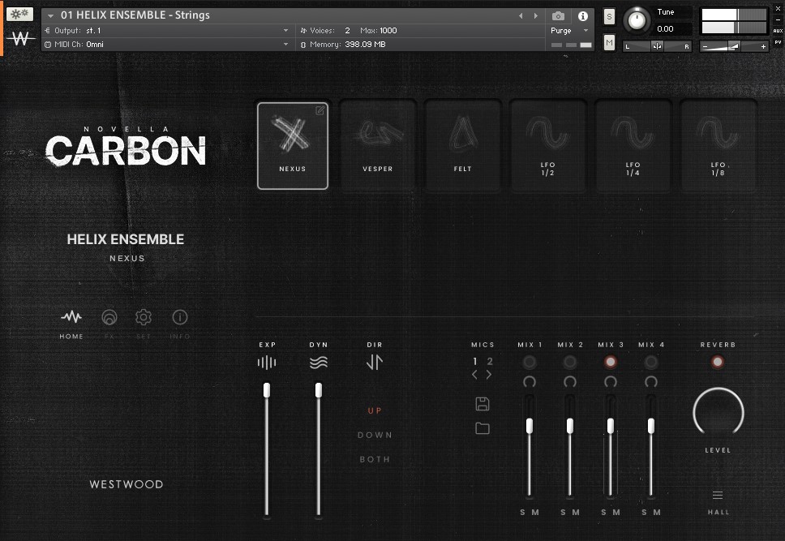Mute the Mix 2 channel
The image size is (785, 541).
tap(577, 512)
